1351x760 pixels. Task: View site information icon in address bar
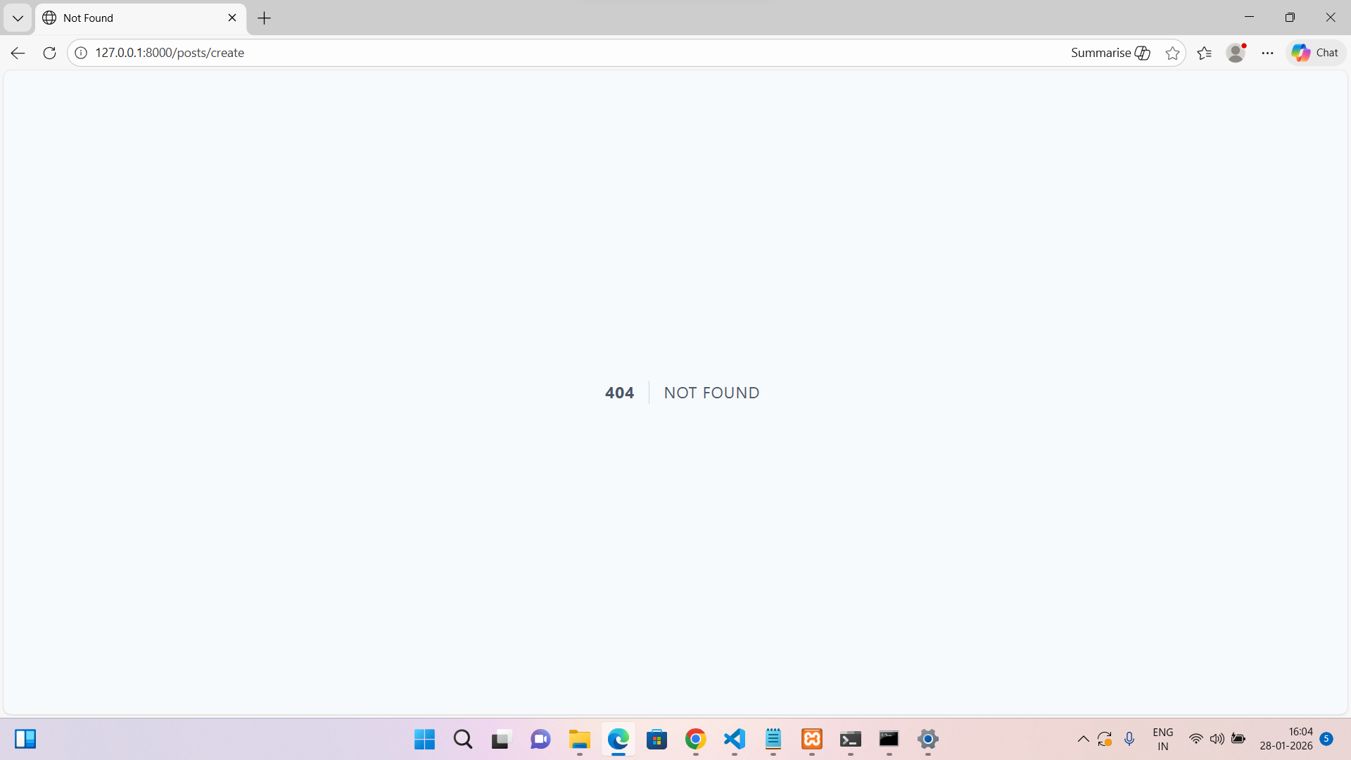tap(81, 53)
